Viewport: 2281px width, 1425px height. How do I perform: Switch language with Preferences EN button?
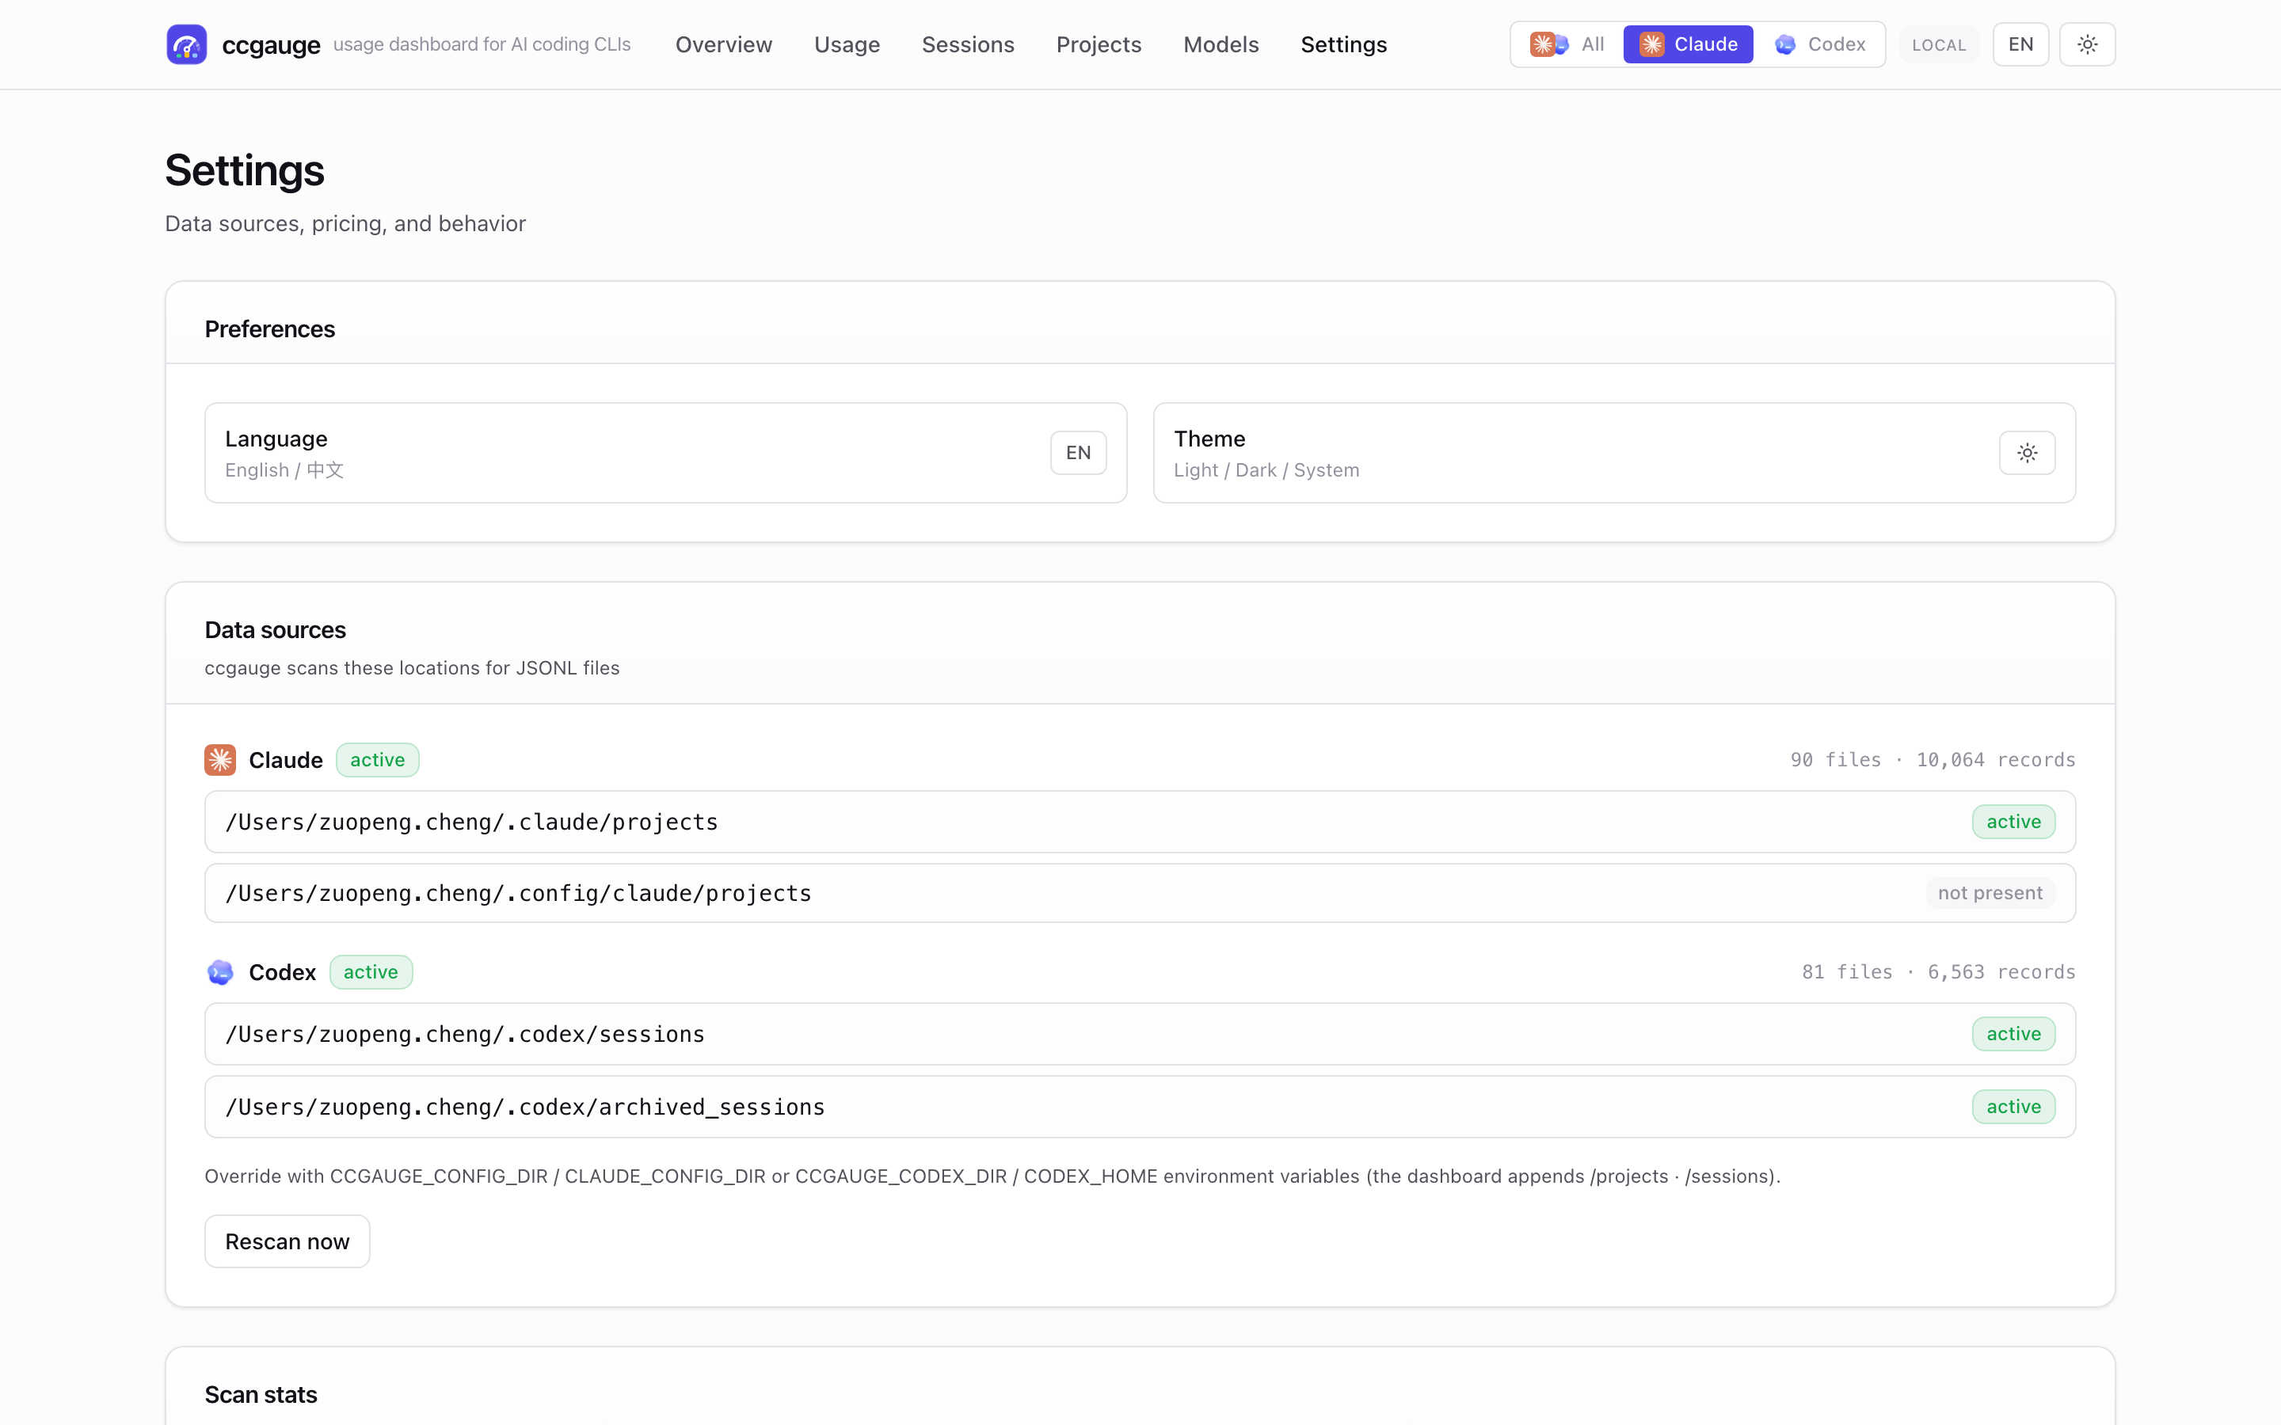point(1078,452)
